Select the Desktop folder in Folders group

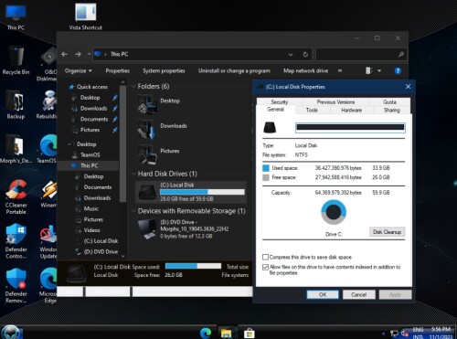pos(159,104)
